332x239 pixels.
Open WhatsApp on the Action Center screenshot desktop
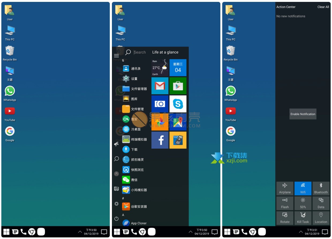point(231,93)
